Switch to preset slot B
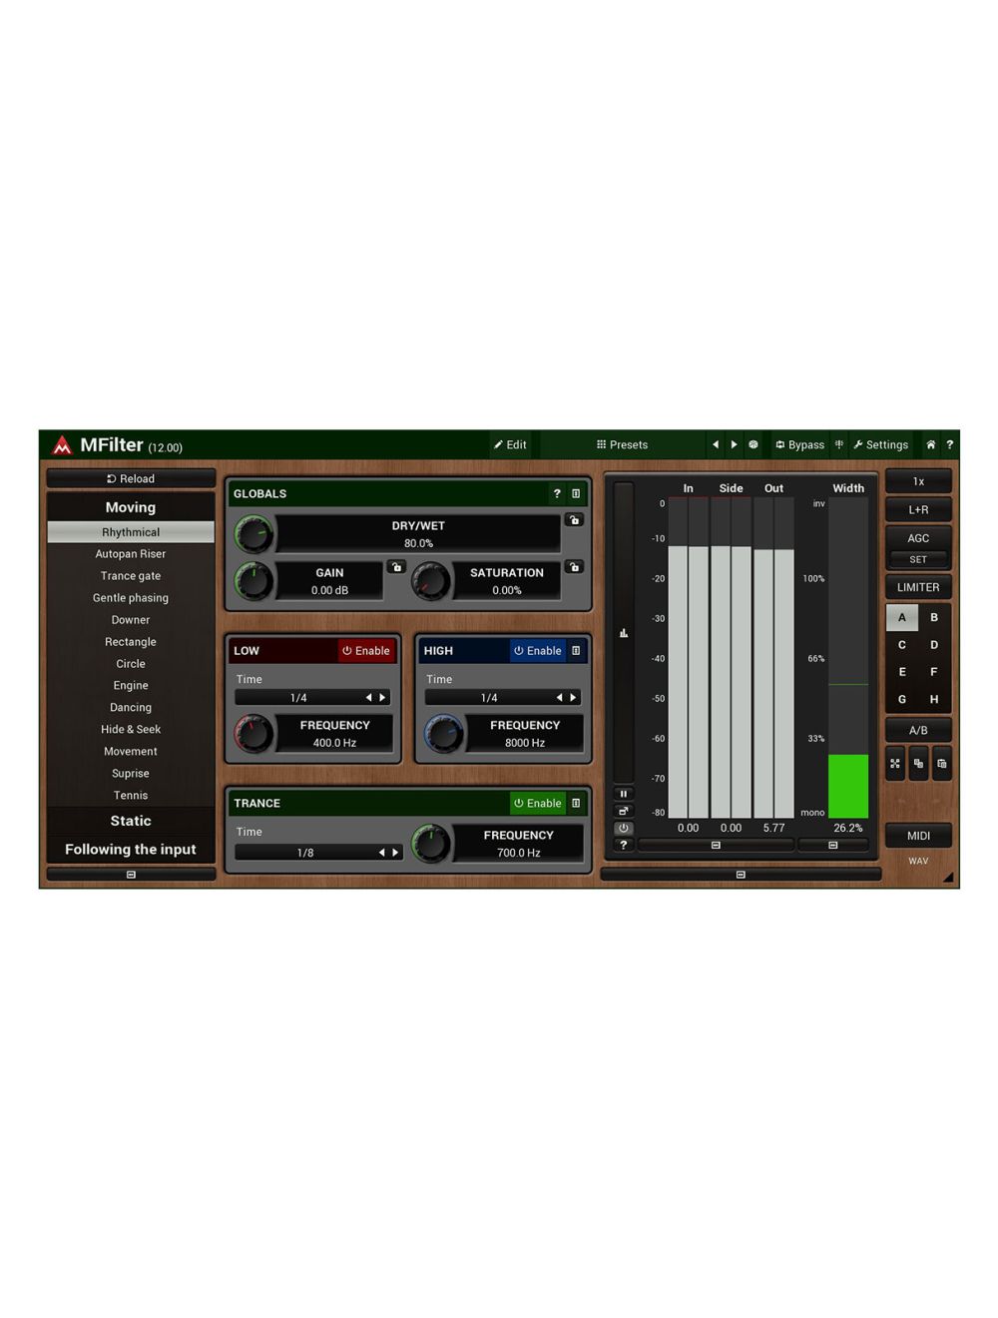The image size is (998, 1318). tap(934, 617)
